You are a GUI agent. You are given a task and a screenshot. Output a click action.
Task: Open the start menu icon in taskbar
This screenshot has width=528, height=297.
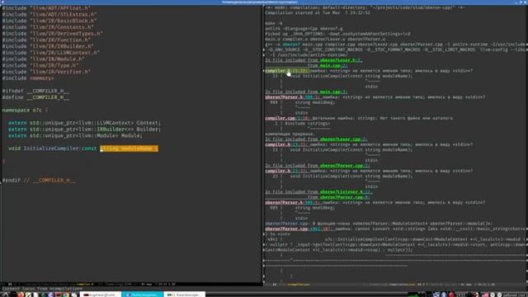coord(6,295)
